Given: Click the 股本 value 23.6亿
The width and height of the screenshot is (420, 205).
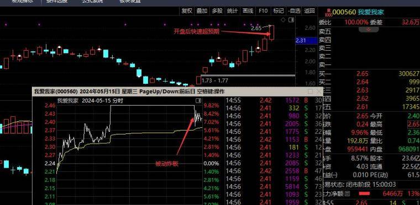Looking at the screenshot, I should pos(411,158).
